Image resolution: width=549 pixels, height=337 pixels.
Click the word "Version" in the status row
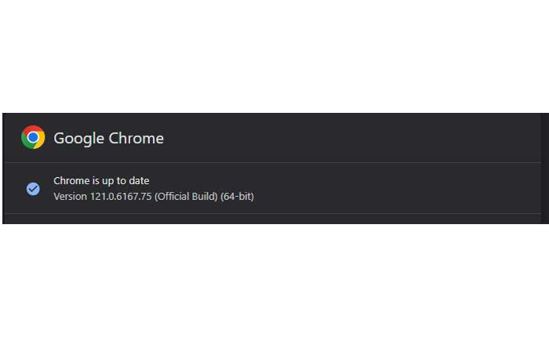coord(70,196)
